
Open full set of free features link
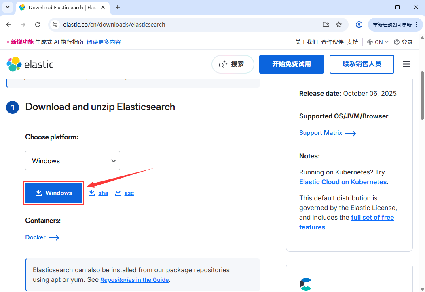347,222
